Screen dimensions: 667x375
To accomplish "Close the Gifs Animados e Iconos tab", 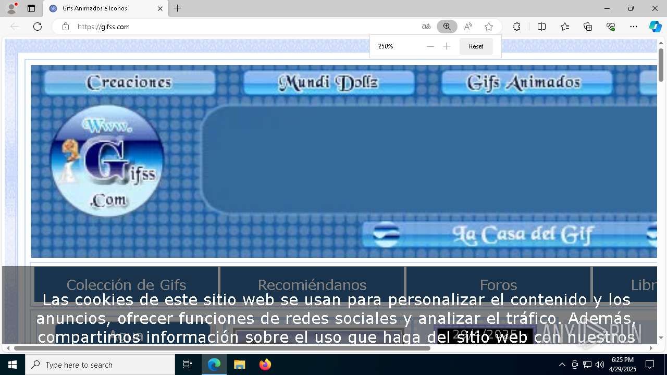I will 160,8.
